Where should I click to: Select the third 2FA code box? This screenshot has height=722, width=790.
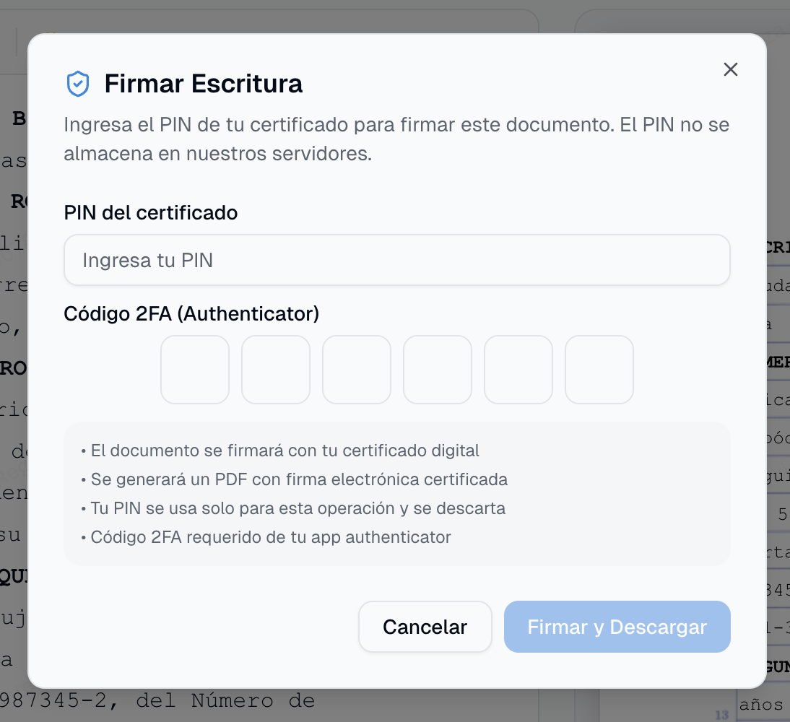click(356, 369)
